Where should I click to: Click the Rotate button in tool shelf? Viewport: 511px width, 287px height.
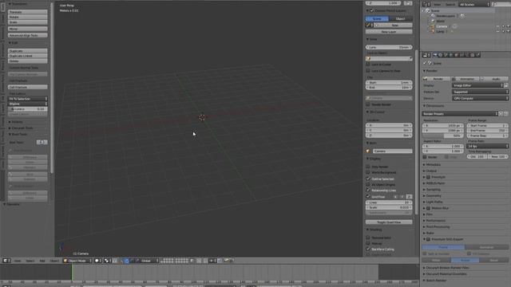click(x=28, y=17)
